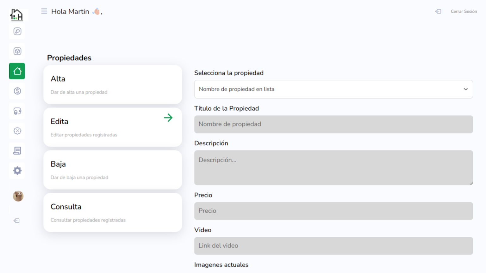The height and width of the screenshot is (273, 486).
Task: Open the receipt document icon in sidebar
Action: pyautogui.click(x=17, y=151)
